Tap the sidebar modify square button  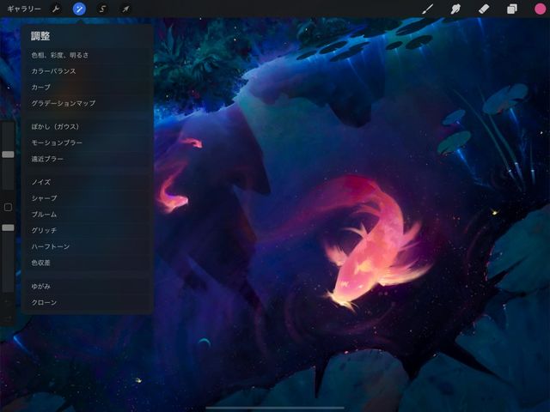[8, 208]
